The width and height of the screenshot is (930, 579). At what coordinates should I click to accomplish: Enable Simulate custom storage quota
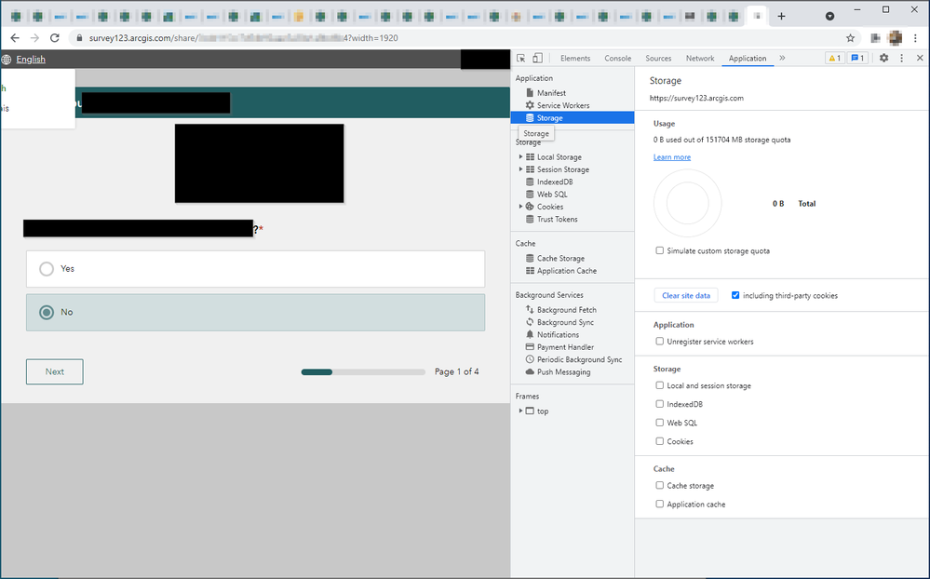[x=659, y=250]
